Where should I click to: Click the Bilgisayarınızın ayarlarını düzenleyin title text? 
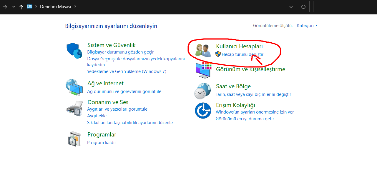(111, 26)
